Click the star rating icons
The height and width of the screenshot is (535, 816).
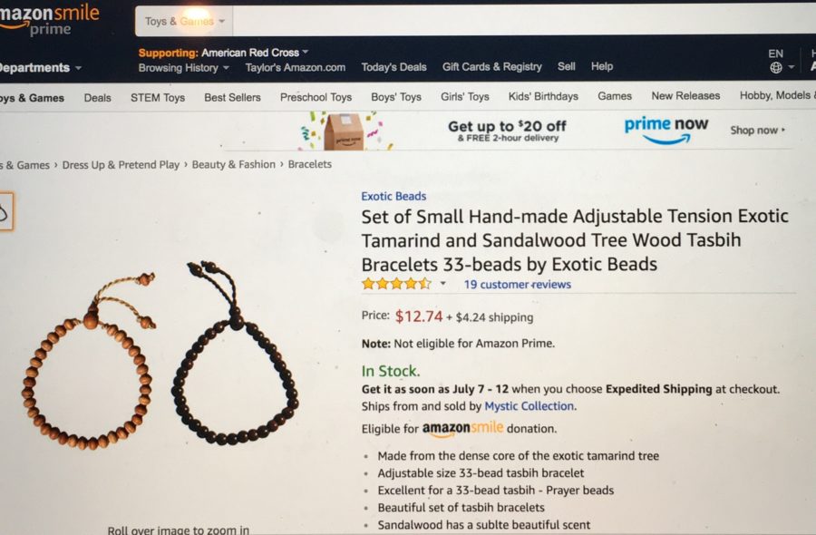tap(396, 284)
